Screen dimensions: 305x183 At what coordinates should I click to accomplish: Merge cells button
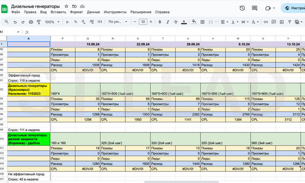tap(211, 22)
